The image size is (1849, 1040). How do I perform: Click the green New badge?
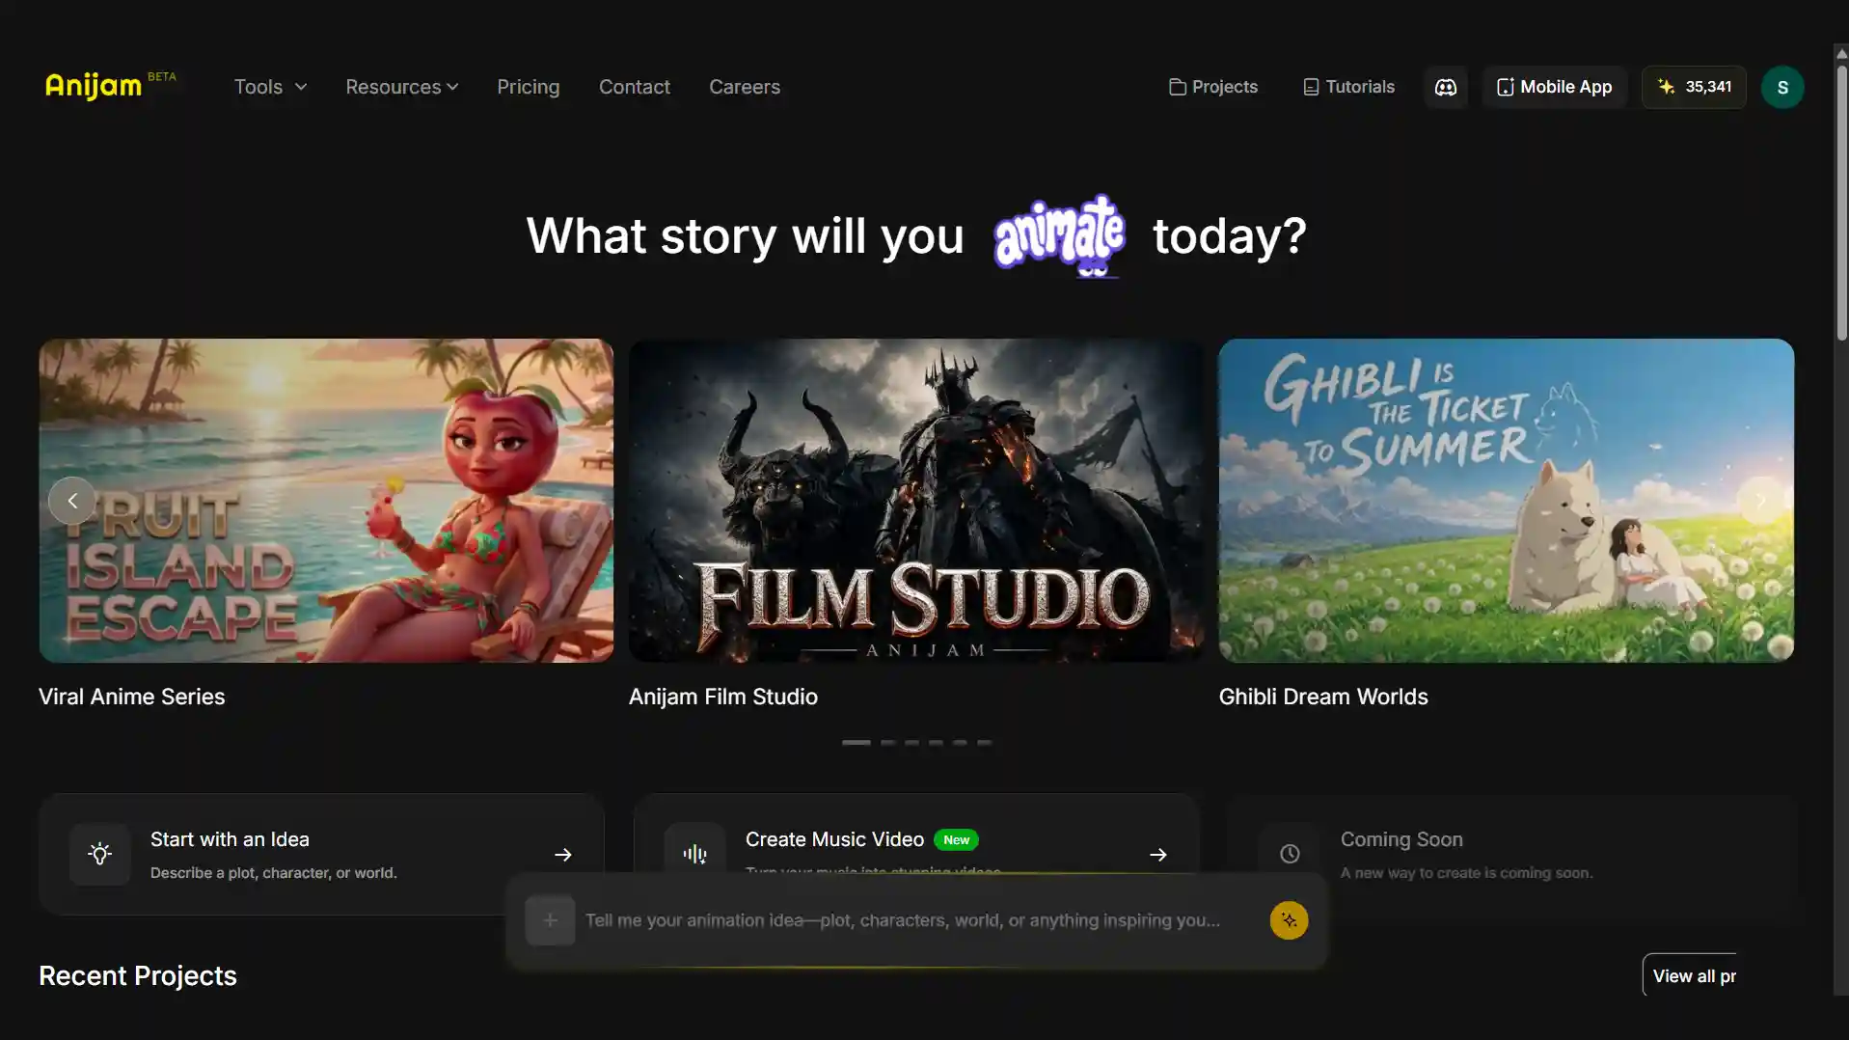click(956, 839)
